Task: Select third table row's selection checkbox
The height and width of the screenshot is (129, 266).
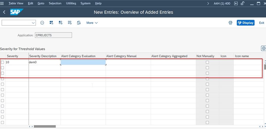Action: point(2,73)
